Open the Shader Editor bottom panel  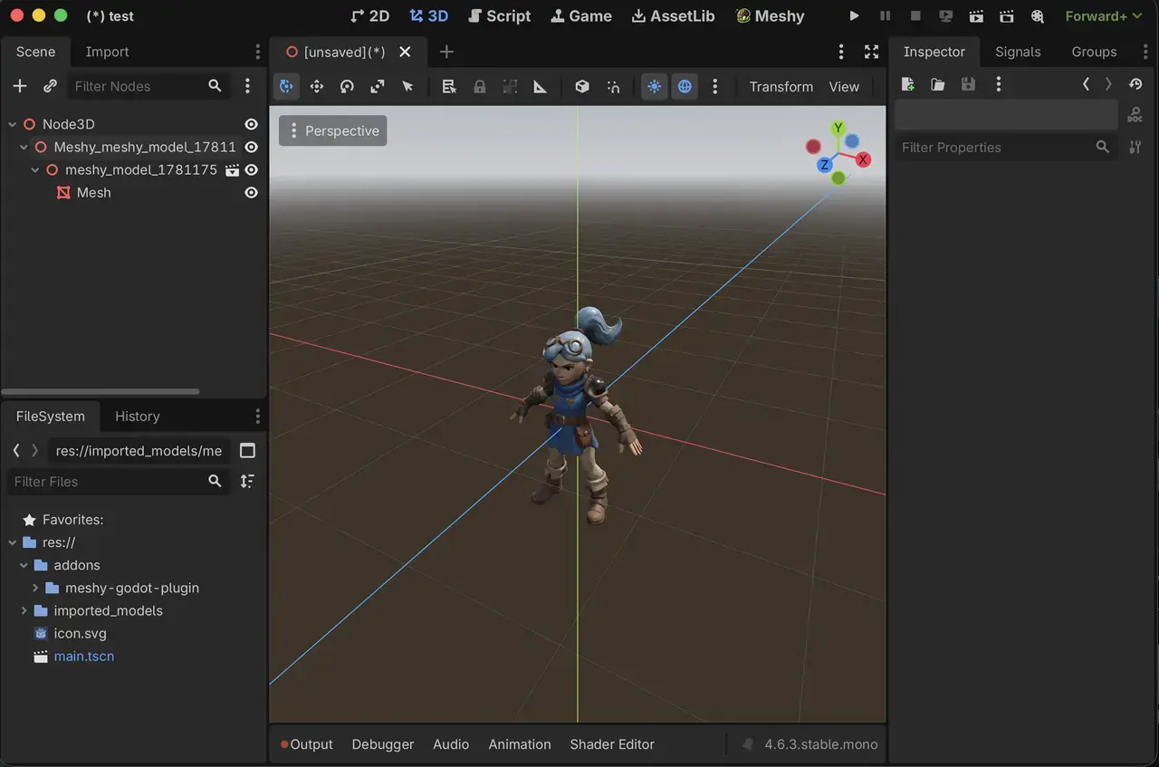[x=612, y=744]
